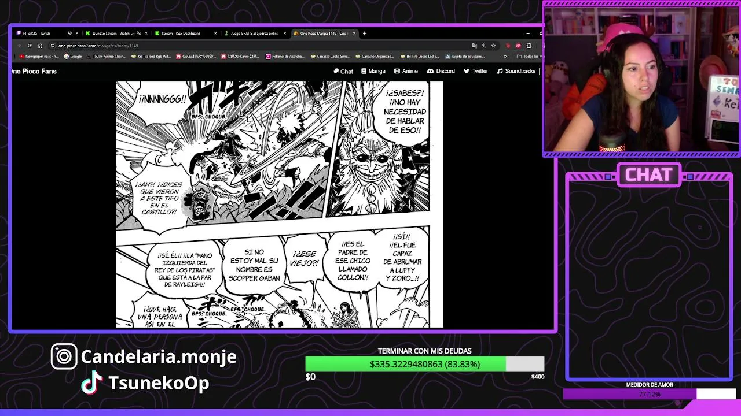741x416 pixels.
Task: Click the Candelaria.monje handle text
Action: pos(159,357)
